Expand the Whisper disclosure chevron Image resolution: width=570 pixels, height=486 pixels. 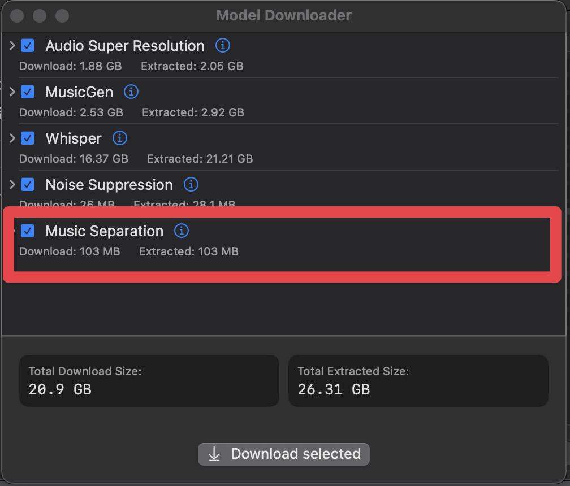12,138
